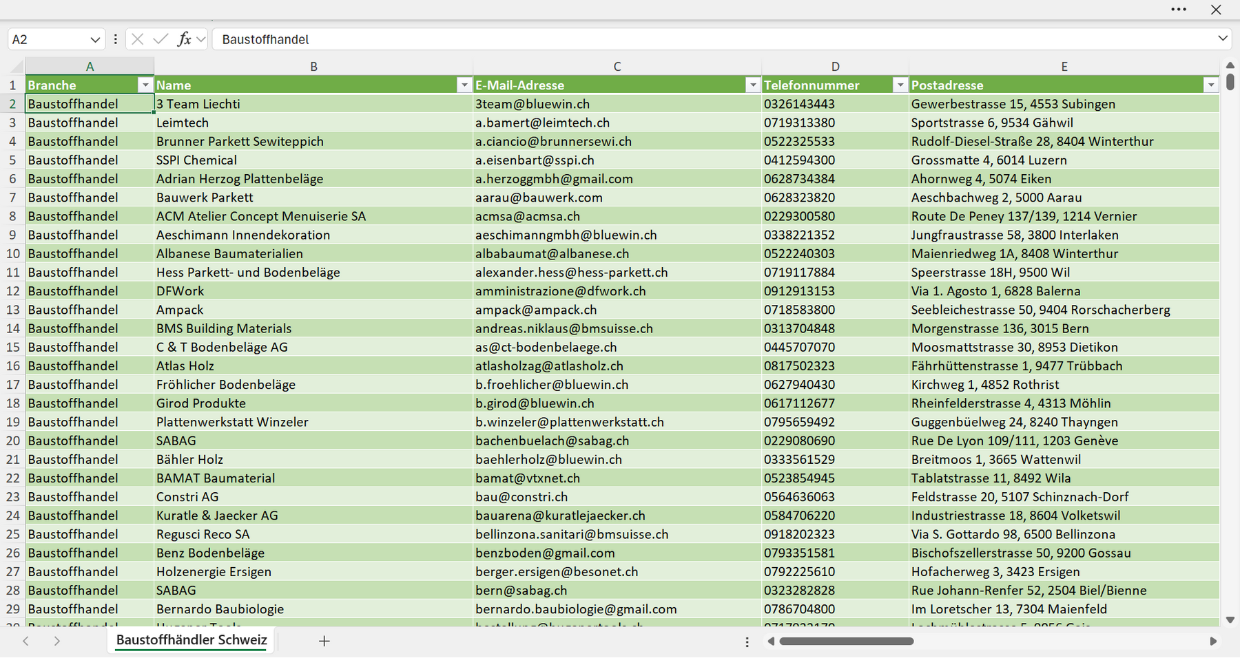The width and height of the screenshot is (1240, 658).
Task: Click the cell Bernardo Baubiologie
Action: (313, 609)
